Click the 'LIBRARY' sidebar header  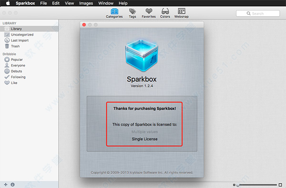pyautogui.click(x=10, y=23)
